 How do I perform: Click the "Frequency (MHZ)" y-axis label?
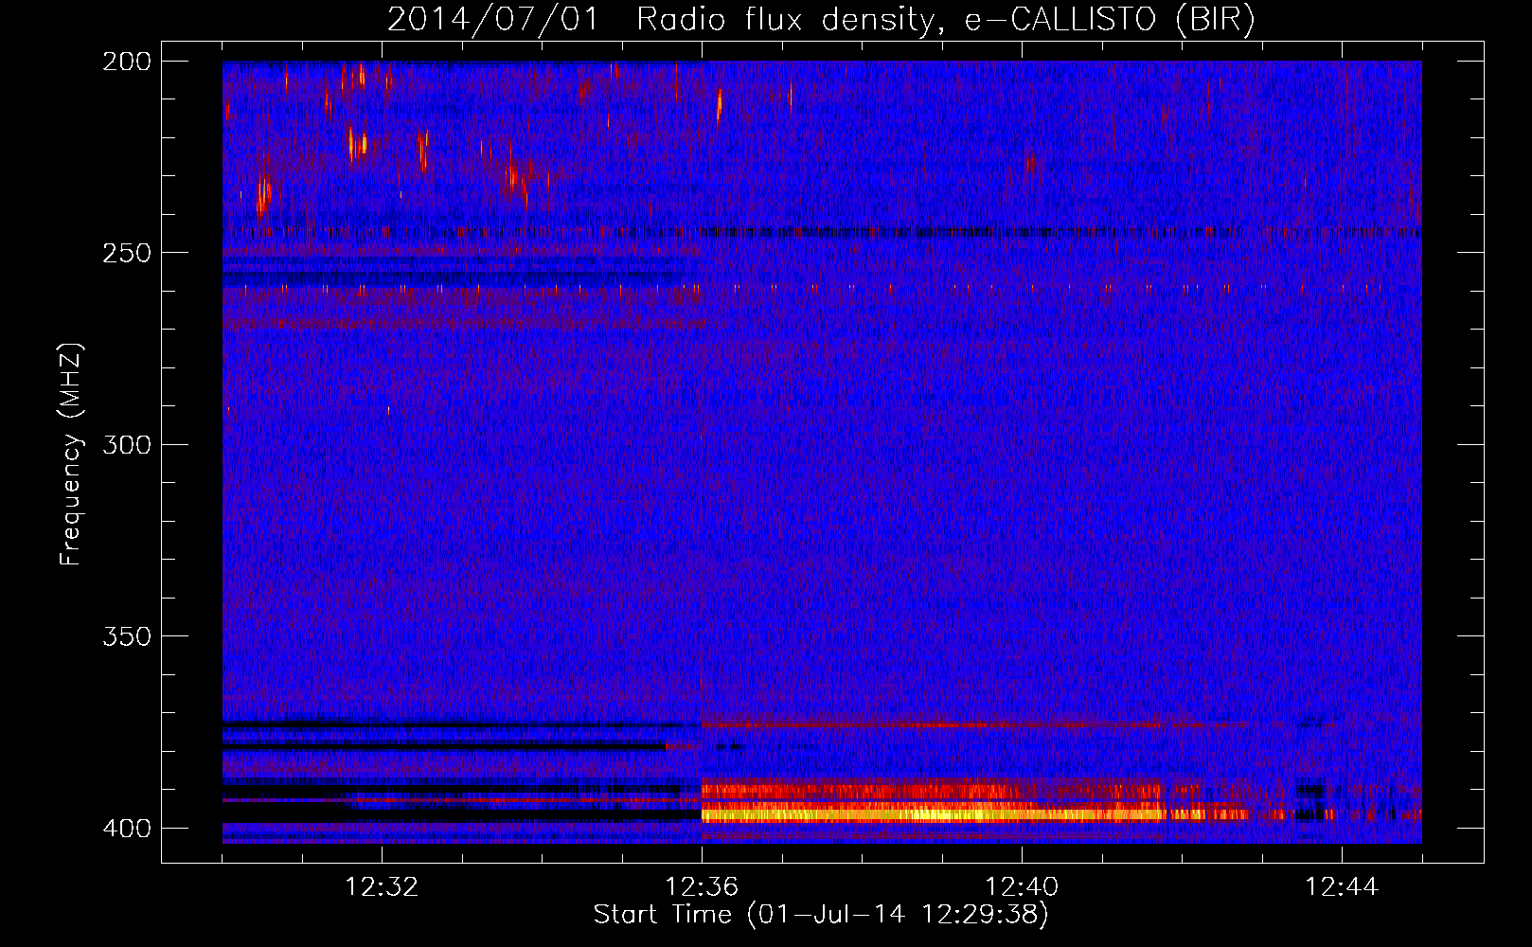coord(70,455)
